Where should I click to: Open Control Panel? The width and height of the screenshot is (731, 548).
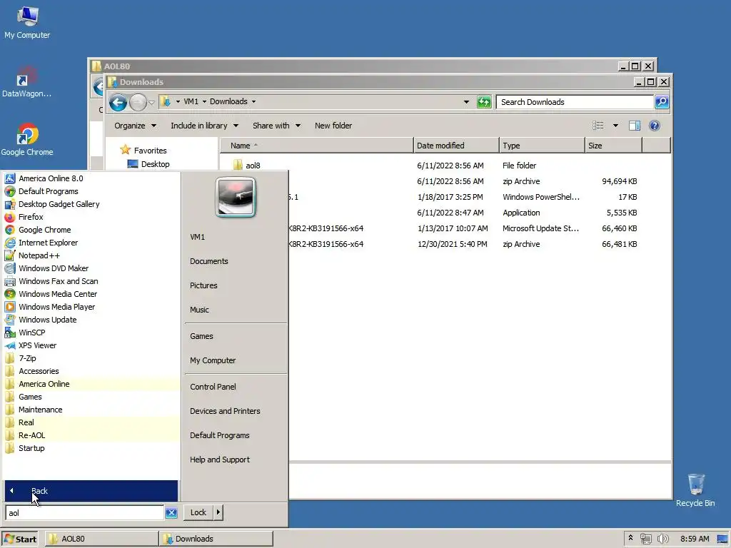coord(213,387)
